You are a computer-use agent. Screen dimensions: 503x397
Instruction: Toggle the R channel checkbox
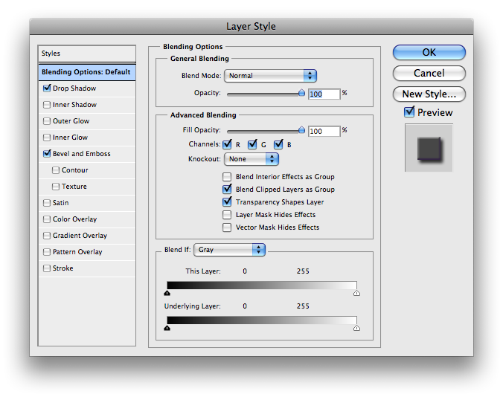[x=227, y=144]
